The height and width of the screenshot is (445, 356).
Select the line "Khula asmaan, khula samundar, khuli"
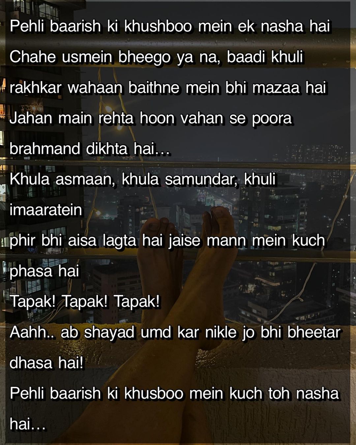pyautogui.click(x=143, y=179)
